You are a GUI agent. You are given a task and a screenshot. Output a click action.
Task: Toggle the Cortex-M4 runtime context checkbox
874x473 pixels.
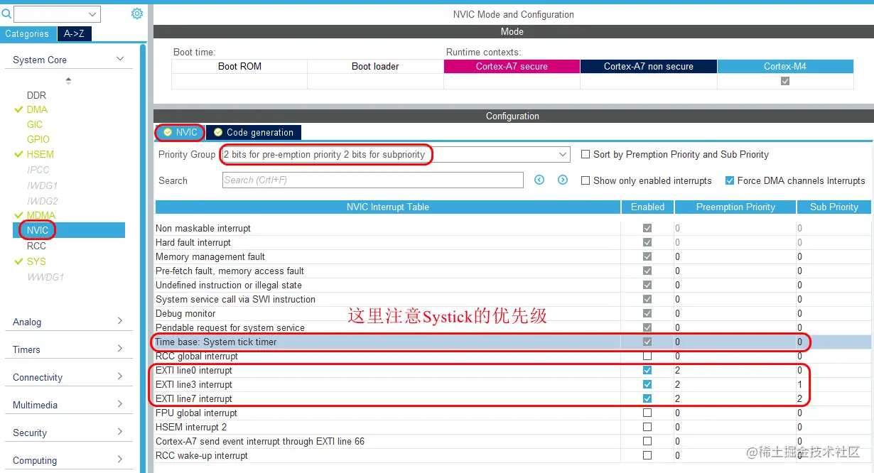[x=785, y=81]
